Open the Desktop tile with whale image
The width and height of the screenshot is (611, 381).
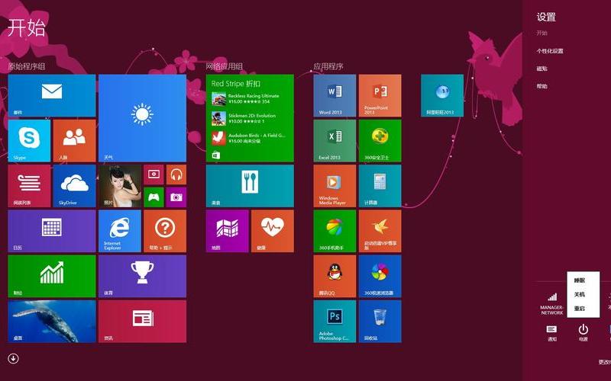pyautogui.click(x=52, y=321)
